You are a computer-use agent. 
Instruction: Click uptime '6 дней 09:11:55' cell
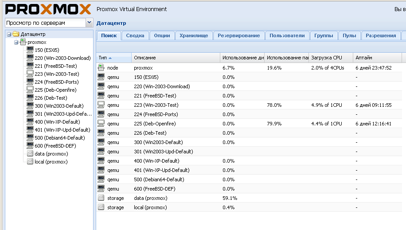[x=373, y=105]
